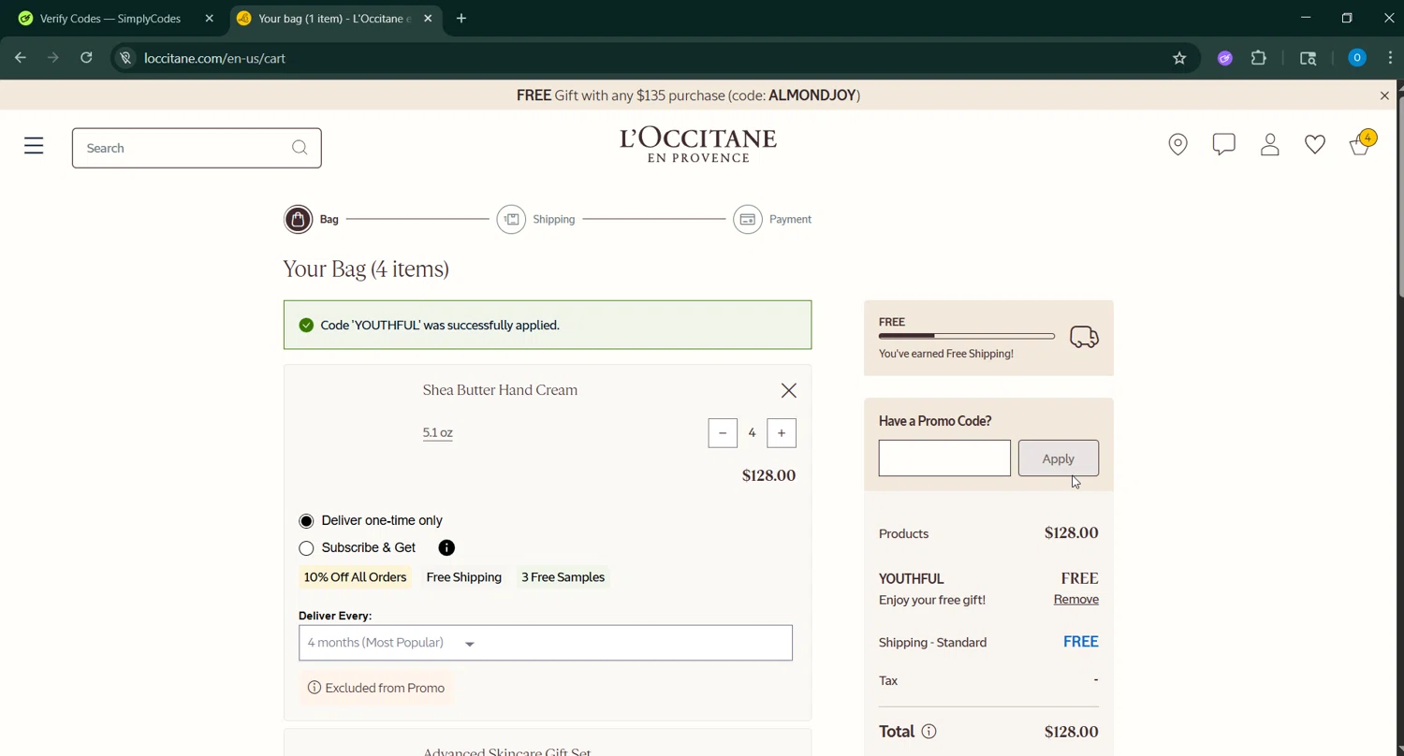Click the L'Occitane en Provence logo

698,145
